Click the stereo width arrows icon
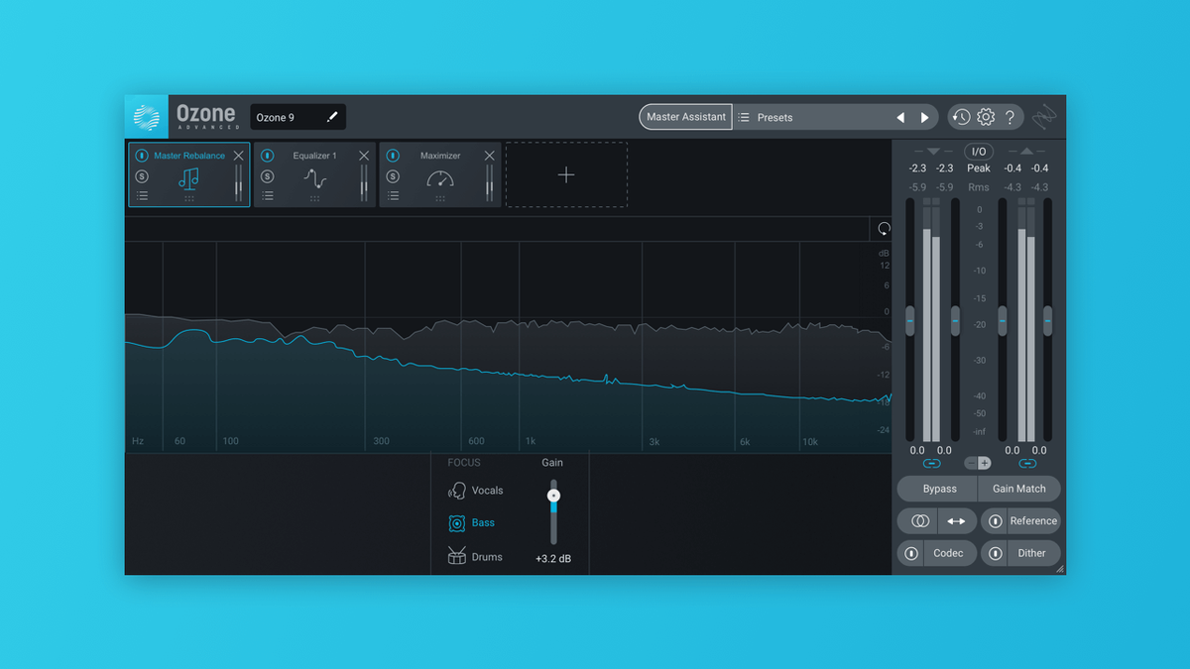 957,520
